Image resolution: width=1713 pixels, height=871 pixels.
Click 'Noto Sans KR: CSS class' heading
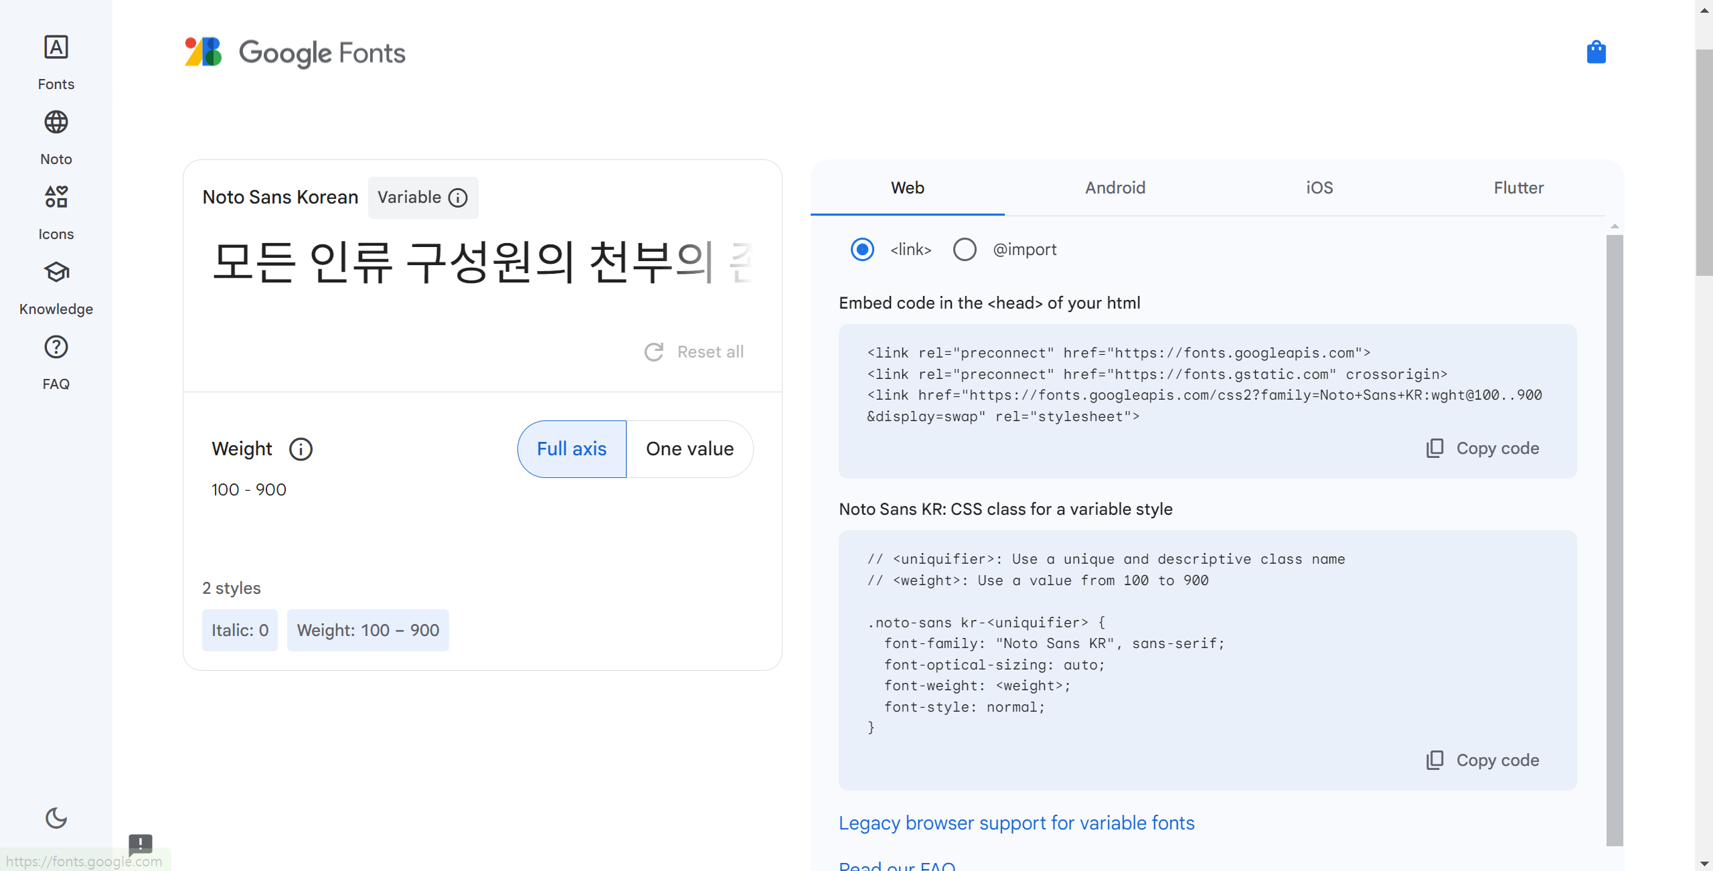click(x=1005, y=509)
